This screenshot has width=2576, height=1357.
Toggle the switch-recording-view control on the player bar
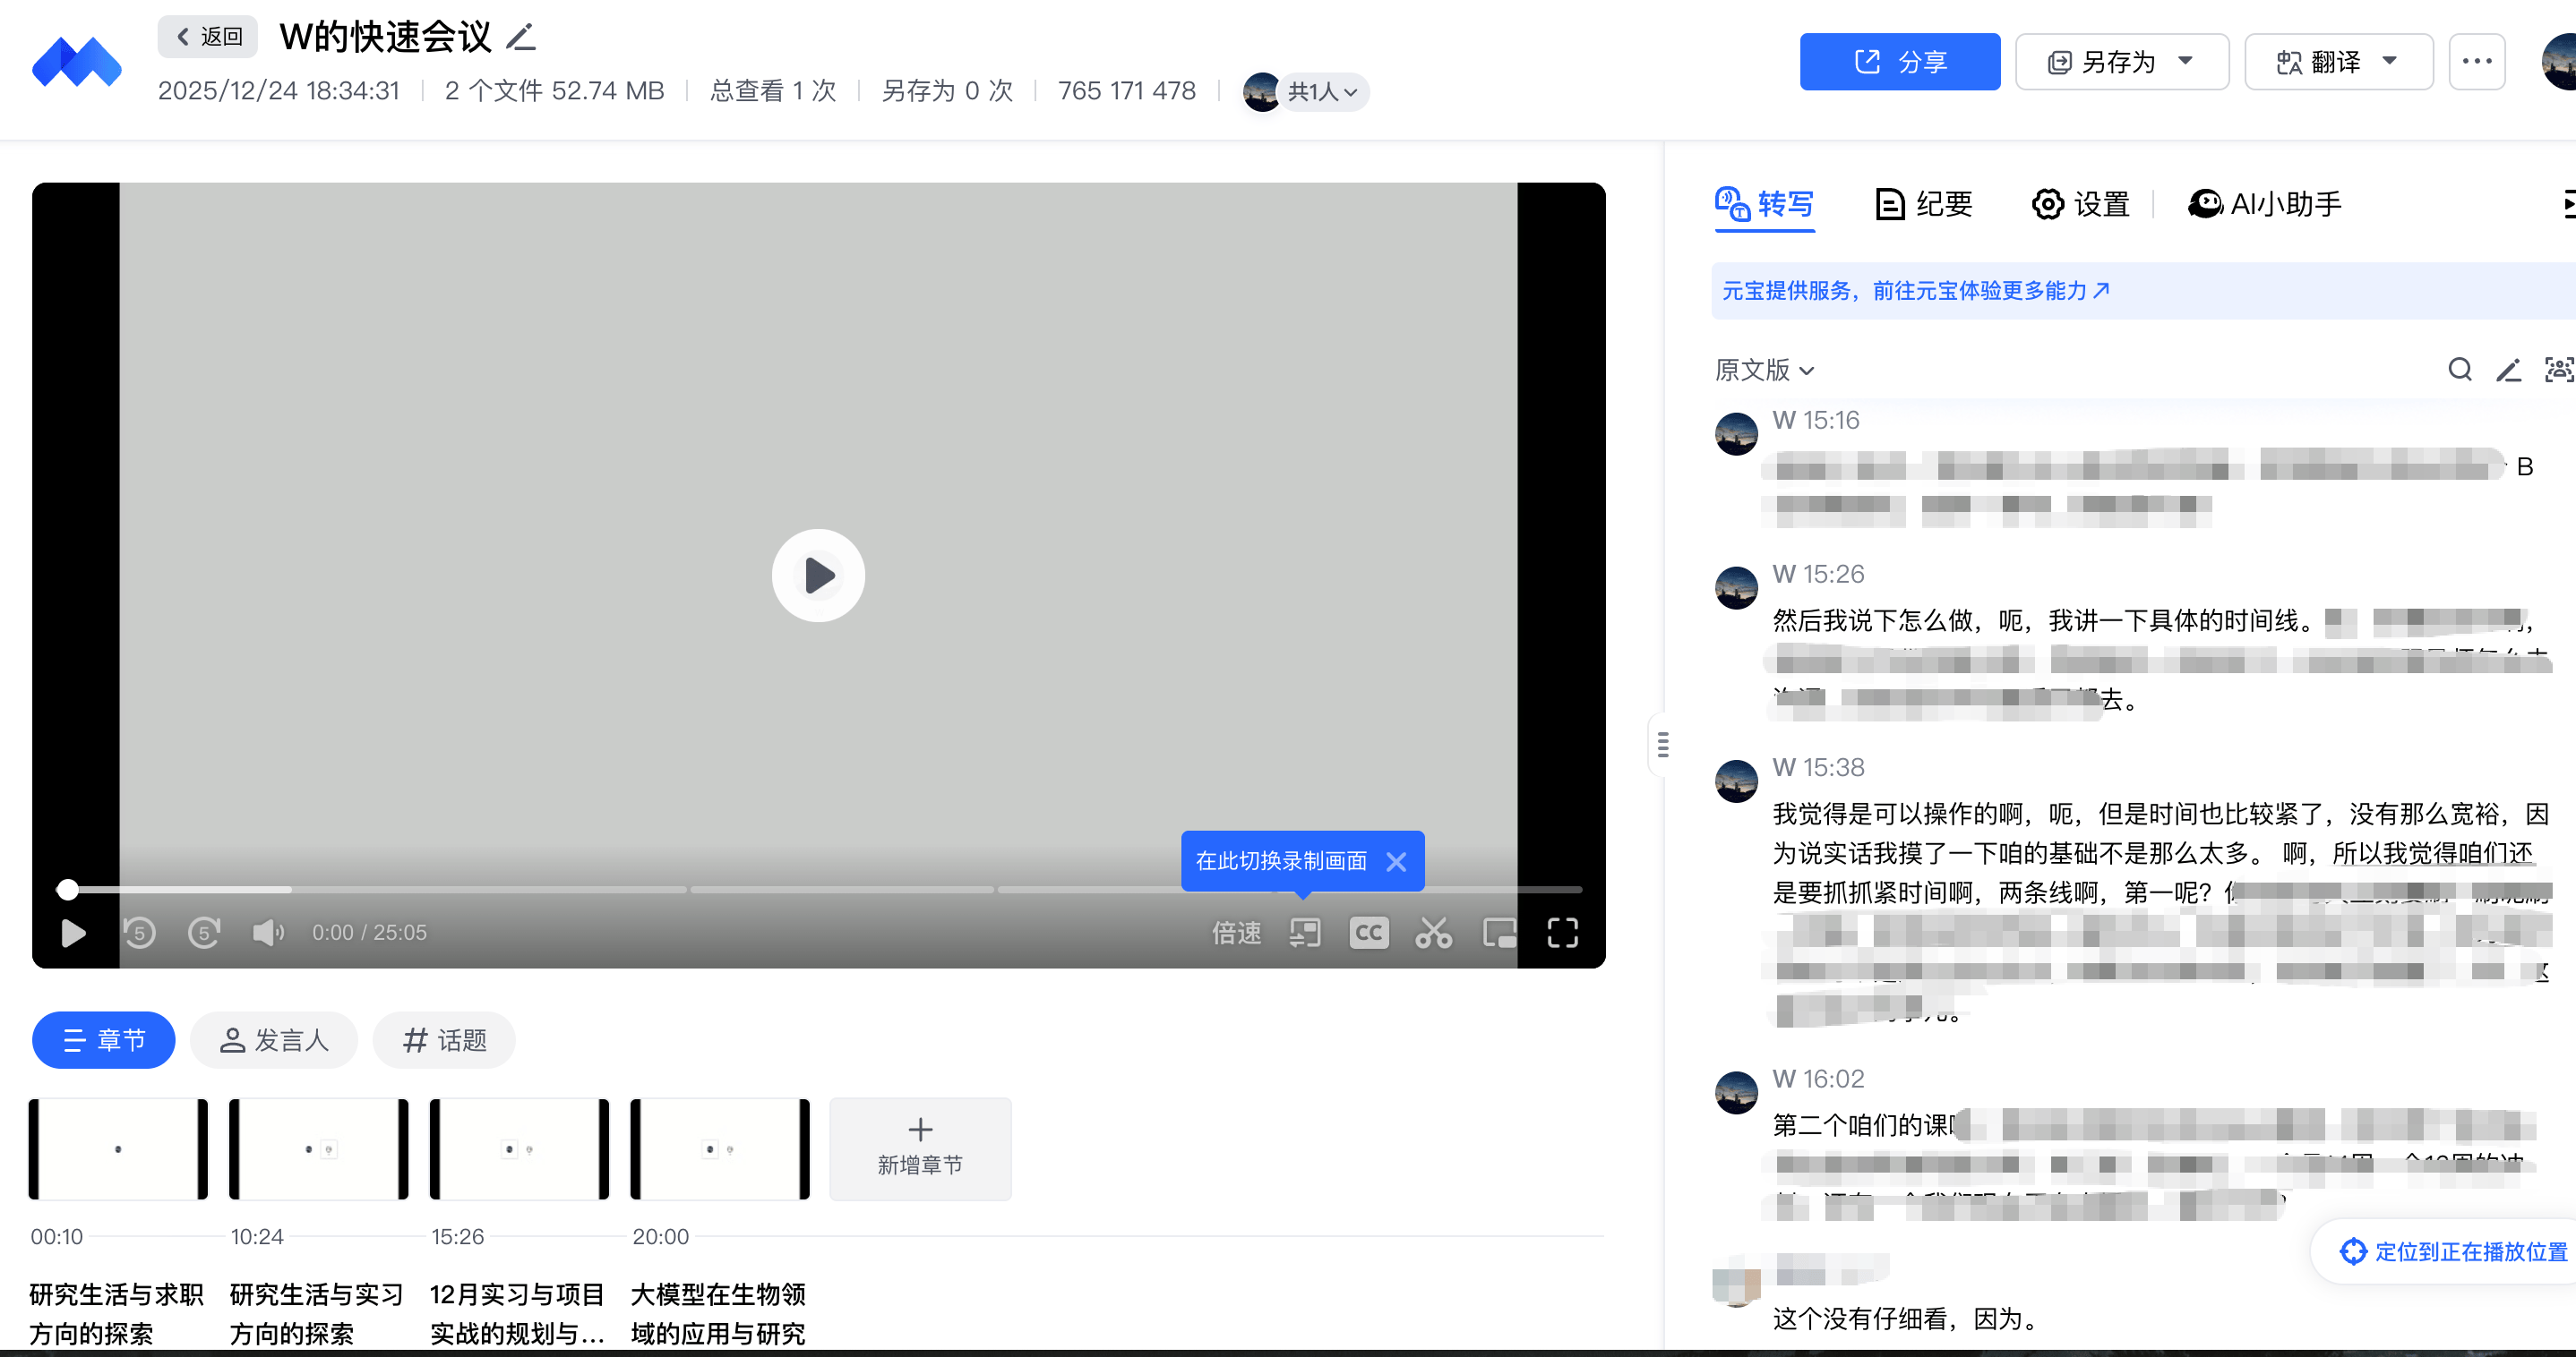pyautogui.click(x=1304, y=933)
